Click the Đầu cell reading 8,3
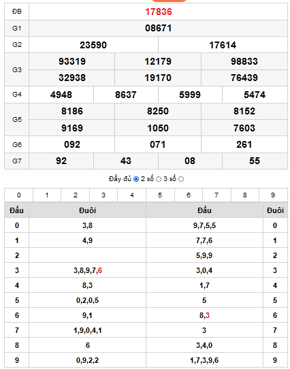Image resolution: width=290 pixels, height=369 pixels. pyautogui.click(x=204, y=315)
